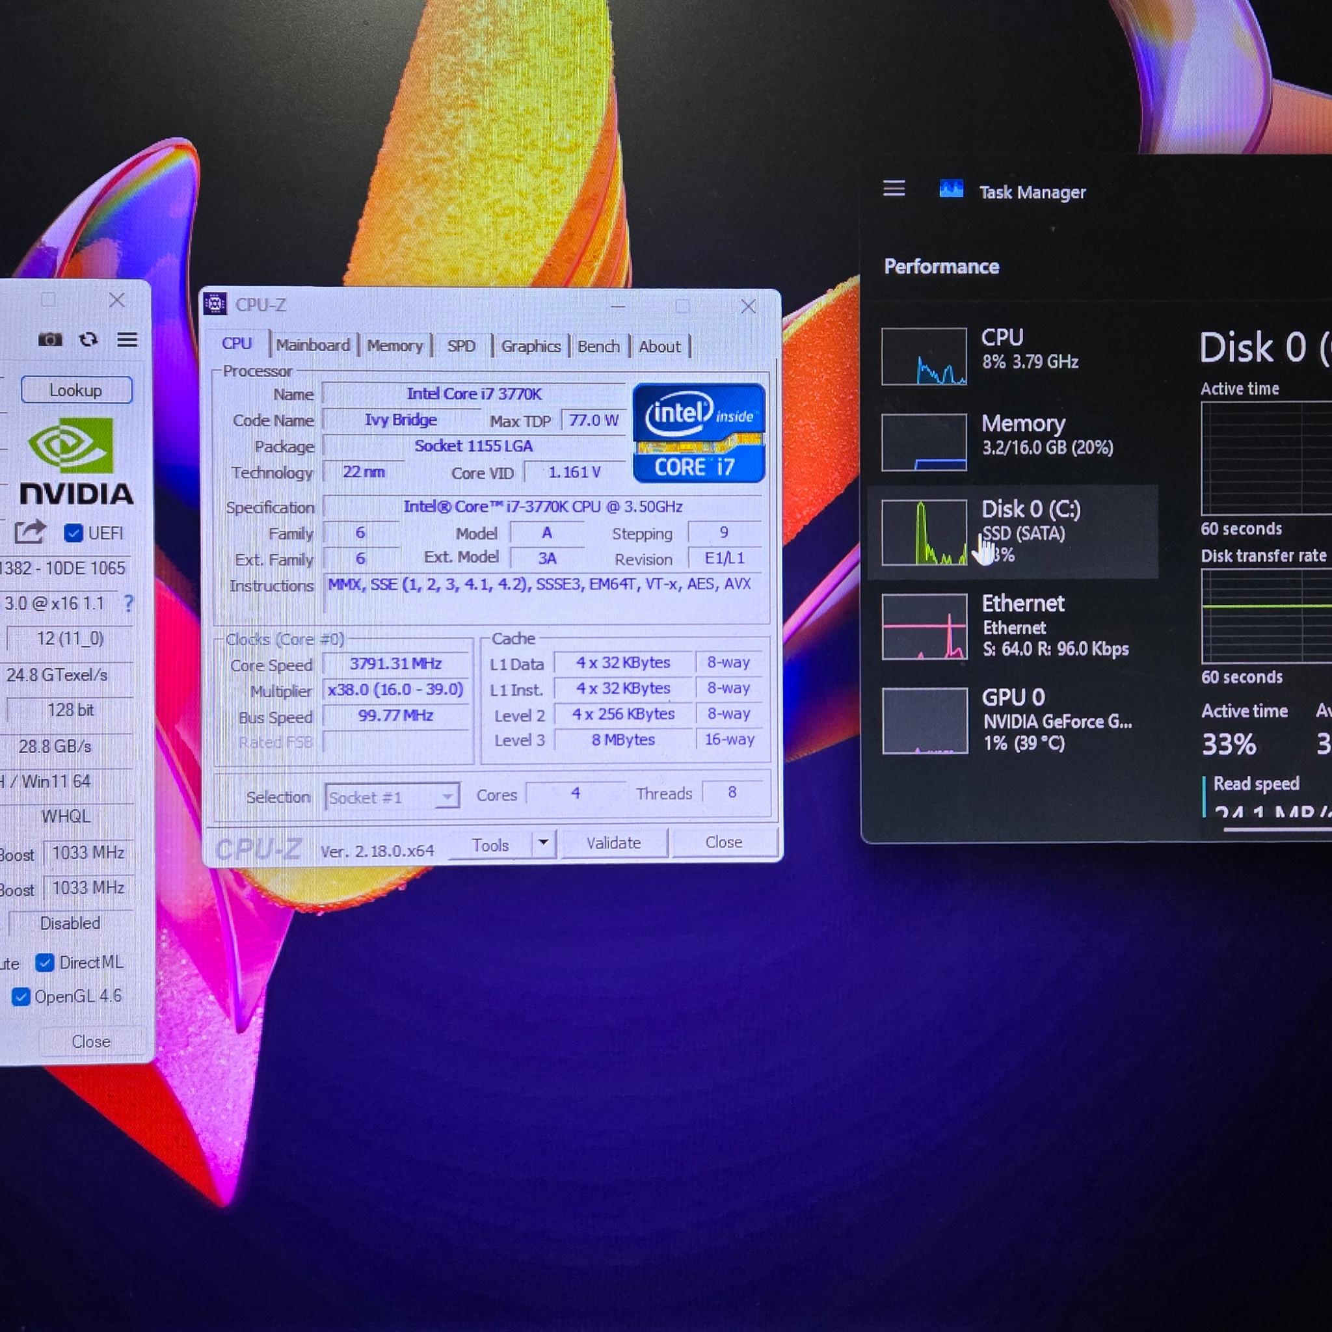This screenshot has height=1332, width=1332.
Task: Click the Max TDP value '77.0 W'
Action: [594, 420]
